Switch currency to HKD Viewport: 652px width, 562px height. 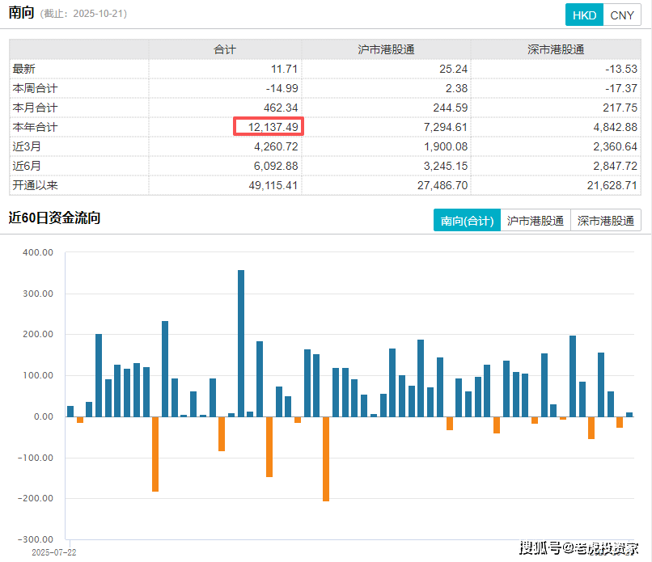pyautogui.click(x=585, y=15)
